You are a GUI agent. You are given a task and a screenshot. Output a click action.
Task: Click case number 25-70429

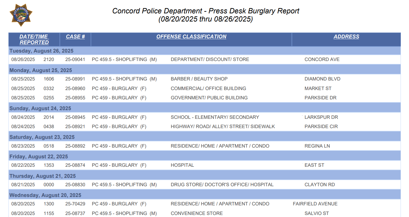(x=75, y=204)
